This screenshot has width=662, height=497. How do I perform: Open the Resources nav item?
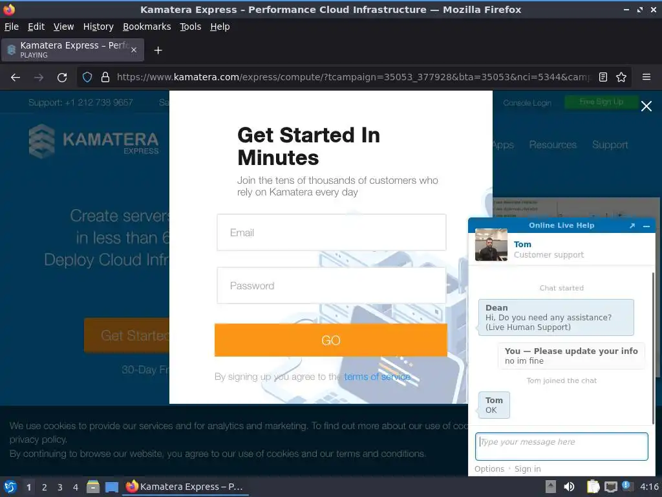553,144
